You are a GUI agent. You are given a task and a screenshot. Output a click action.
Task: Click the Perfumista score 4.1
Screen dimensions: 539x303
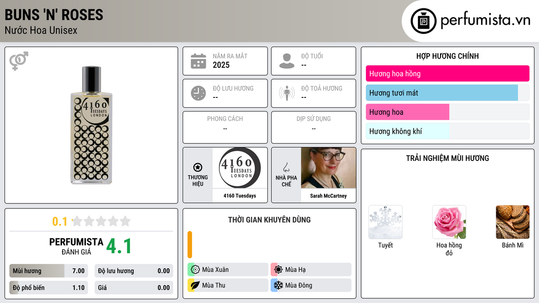click(119, 246)
